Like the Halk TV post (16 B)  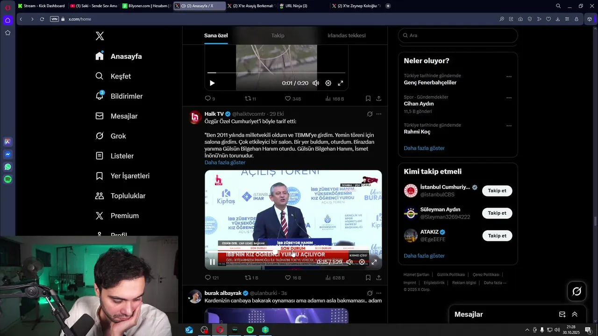click(x=293, y=278)
